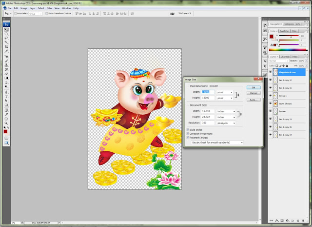Screen dimensions: 312x227
Task: Hide hoa sen layer visibility
Action: [271, 111]
